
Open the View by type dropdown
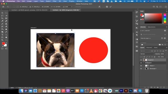coord(145,38)
